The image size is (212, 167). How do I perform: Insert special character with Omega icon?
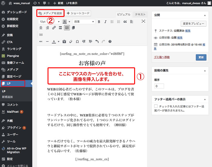coord(77,41)
